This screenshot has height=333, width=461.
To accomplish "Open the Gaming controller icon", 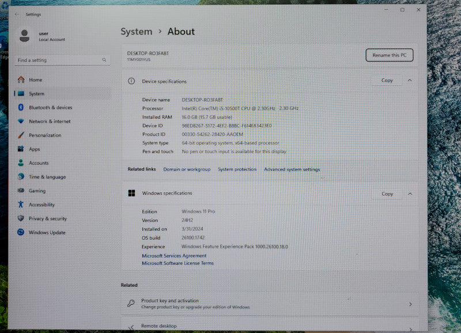I will (21, 191).
